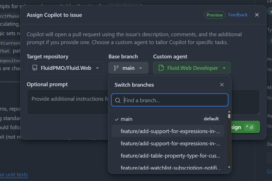
Task: Choose the feature/add-watchlist-subscription branch
Action: pos(170,168)
